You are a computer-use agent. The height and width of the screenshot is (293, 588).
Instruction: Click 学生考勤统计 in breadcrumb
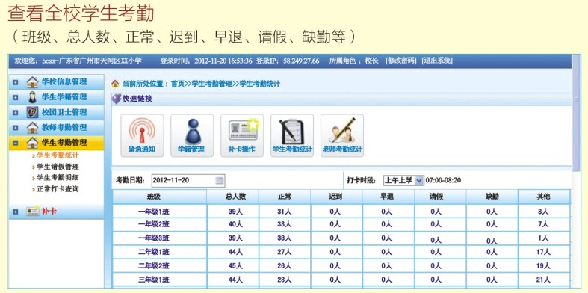(260, 84)
